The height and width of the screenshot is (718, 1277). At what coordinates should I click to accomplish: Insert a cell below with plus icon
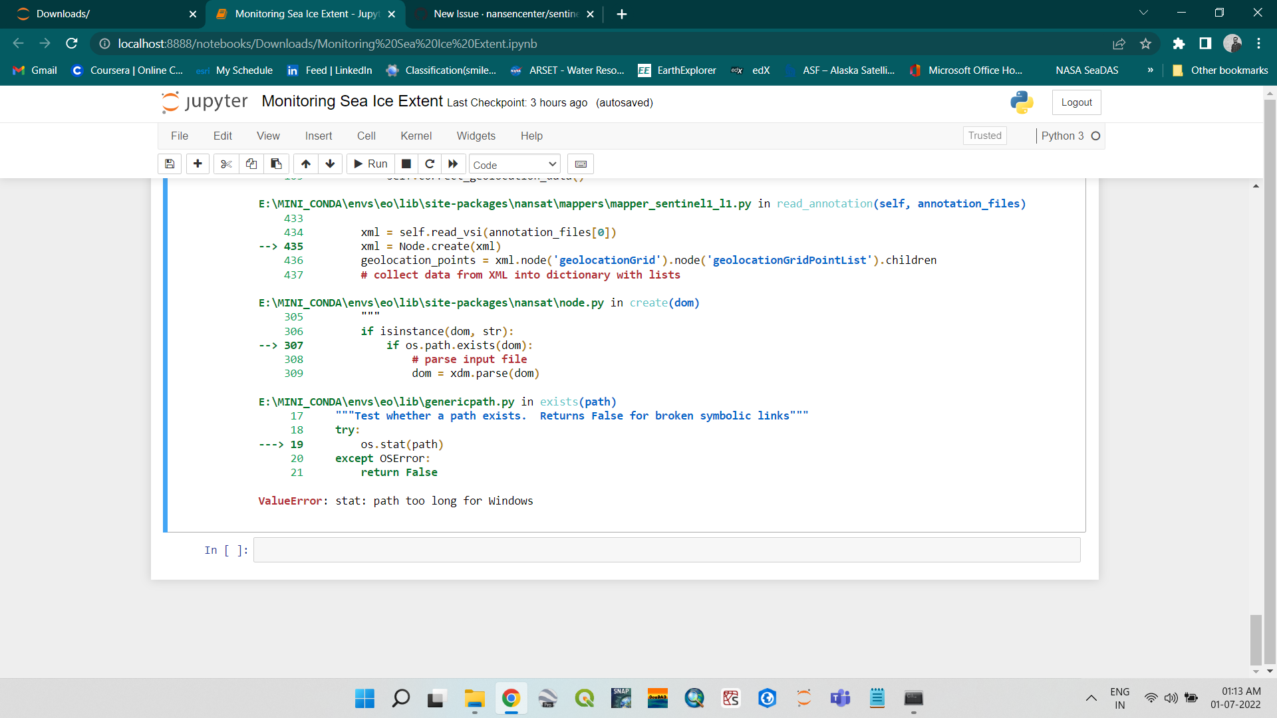pyautogui.click(x=198, y=164)
